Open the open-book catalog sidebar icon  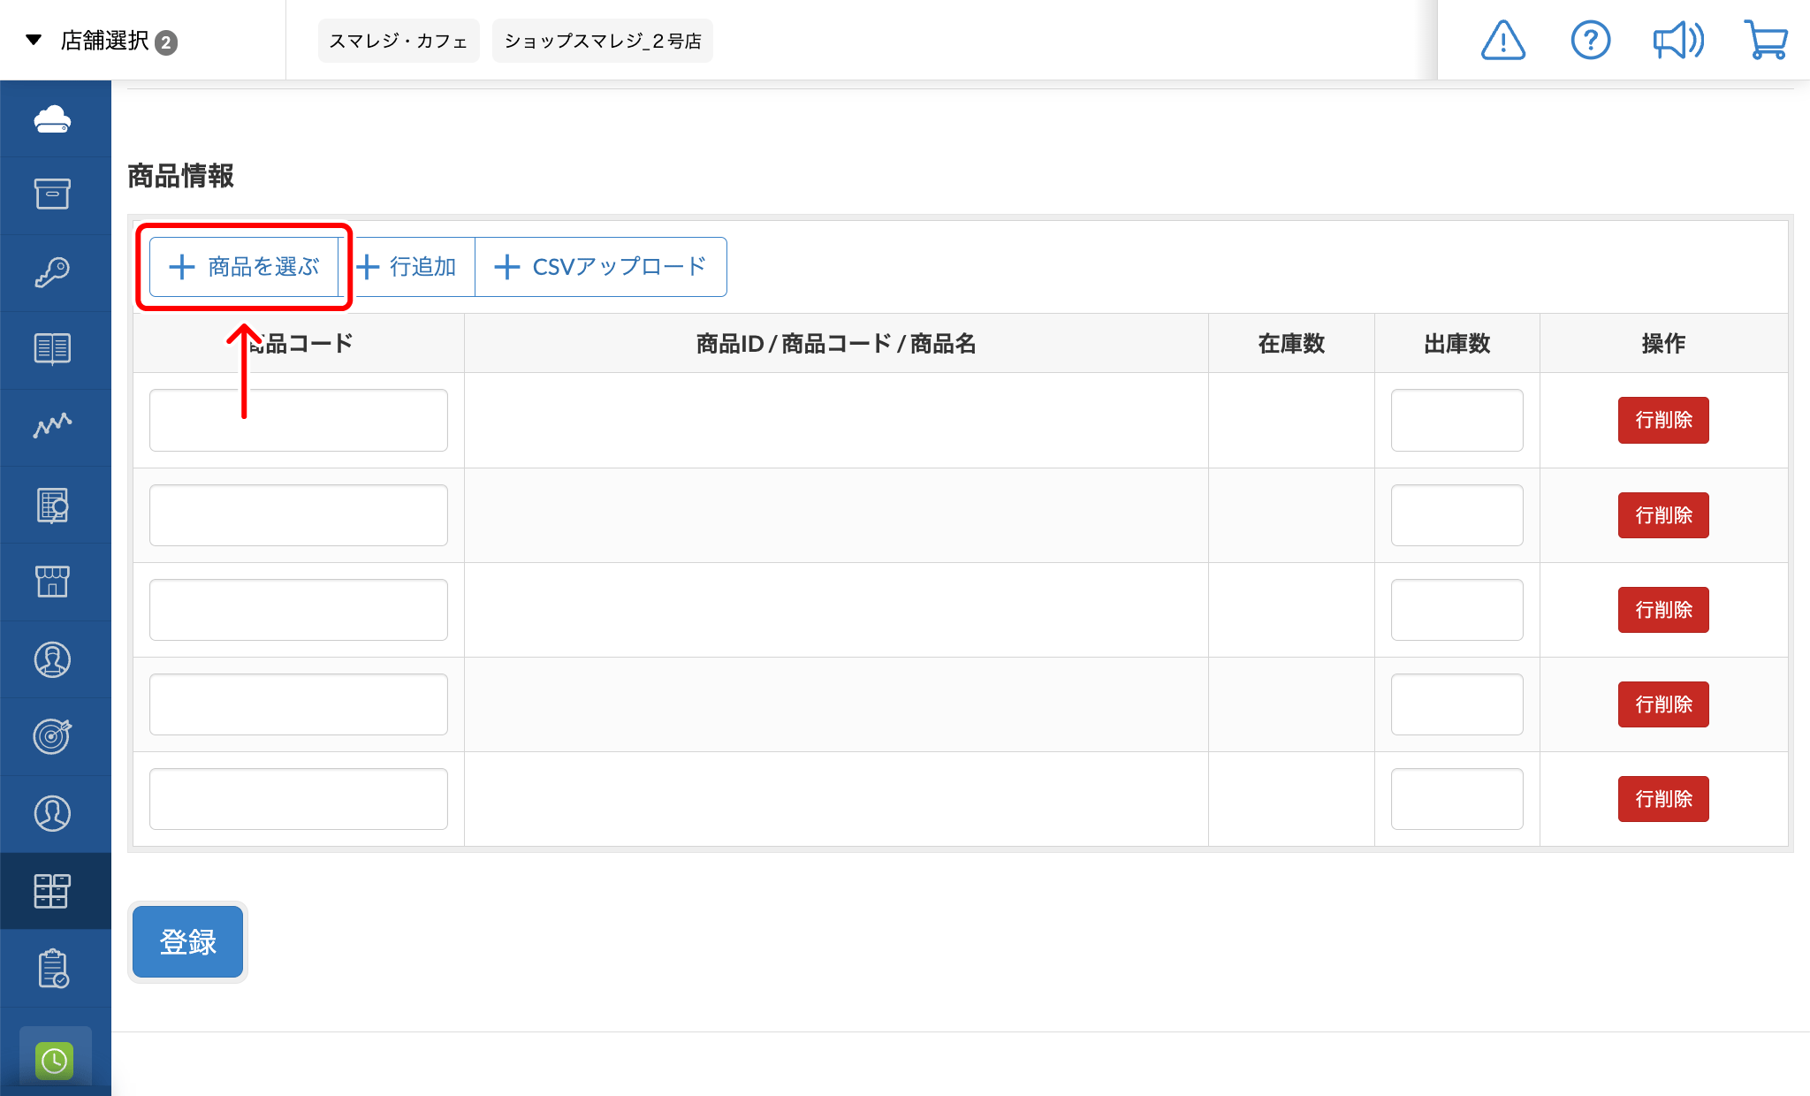(x=53, y=349)
